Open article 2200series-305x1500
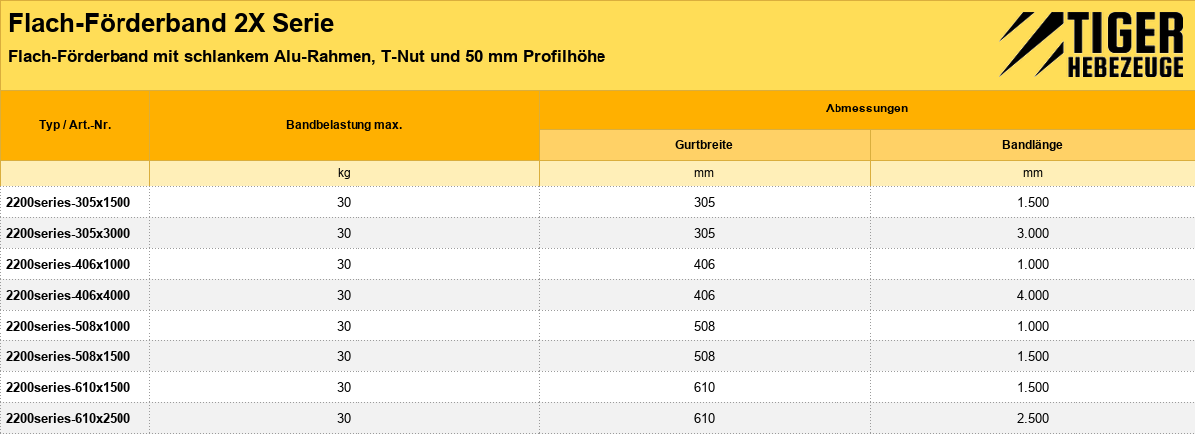The width and height of the screenshot is (1195, 441). [69, 202]
